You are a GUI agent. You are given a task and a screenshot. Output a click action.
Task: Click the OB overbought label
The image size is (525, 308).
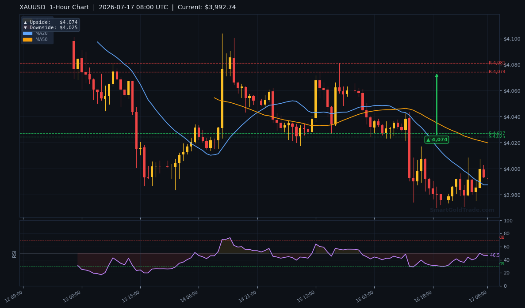coord(502,237)
